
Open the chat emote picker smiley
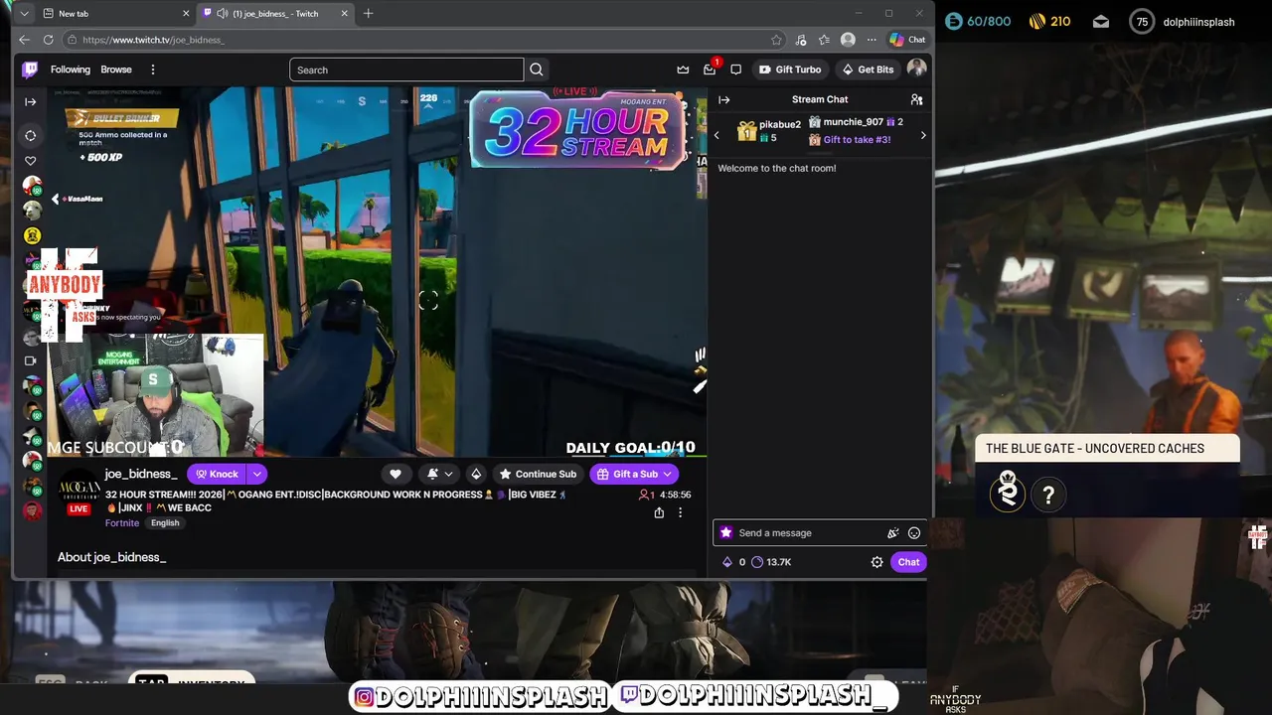tap(914, 533)
